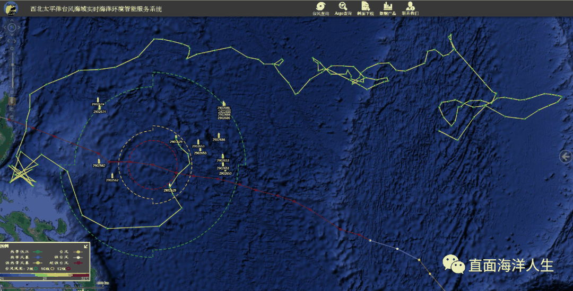
Task: Expand the right side panel arrow
Action: point(566,156)
